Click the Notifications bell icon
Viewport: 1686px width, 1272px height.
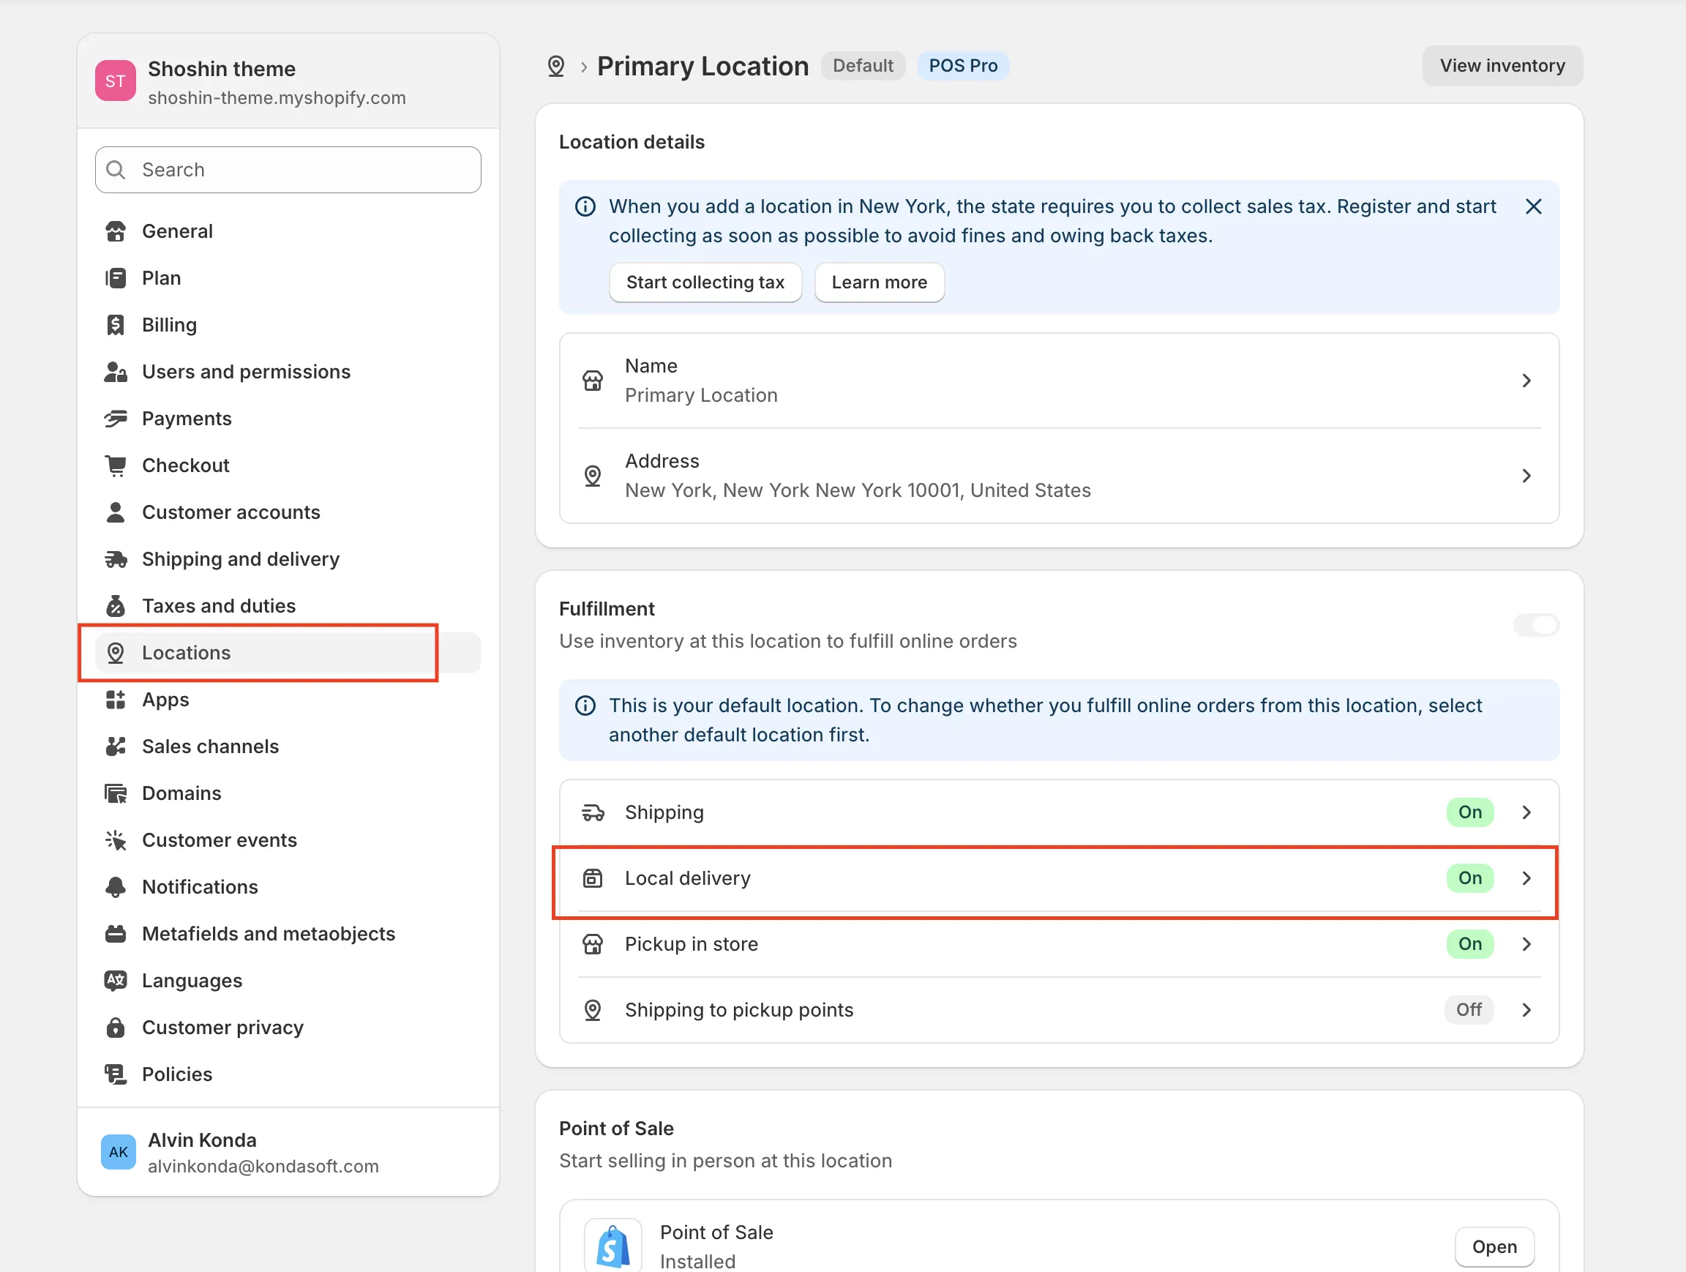point(115,886)
